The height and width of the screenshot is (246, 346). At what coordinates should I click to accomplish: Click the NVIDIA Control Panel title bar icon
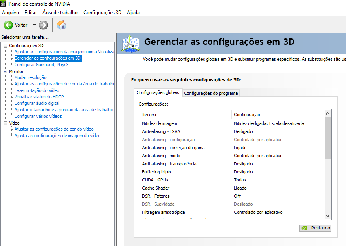(x=3, y=4)
